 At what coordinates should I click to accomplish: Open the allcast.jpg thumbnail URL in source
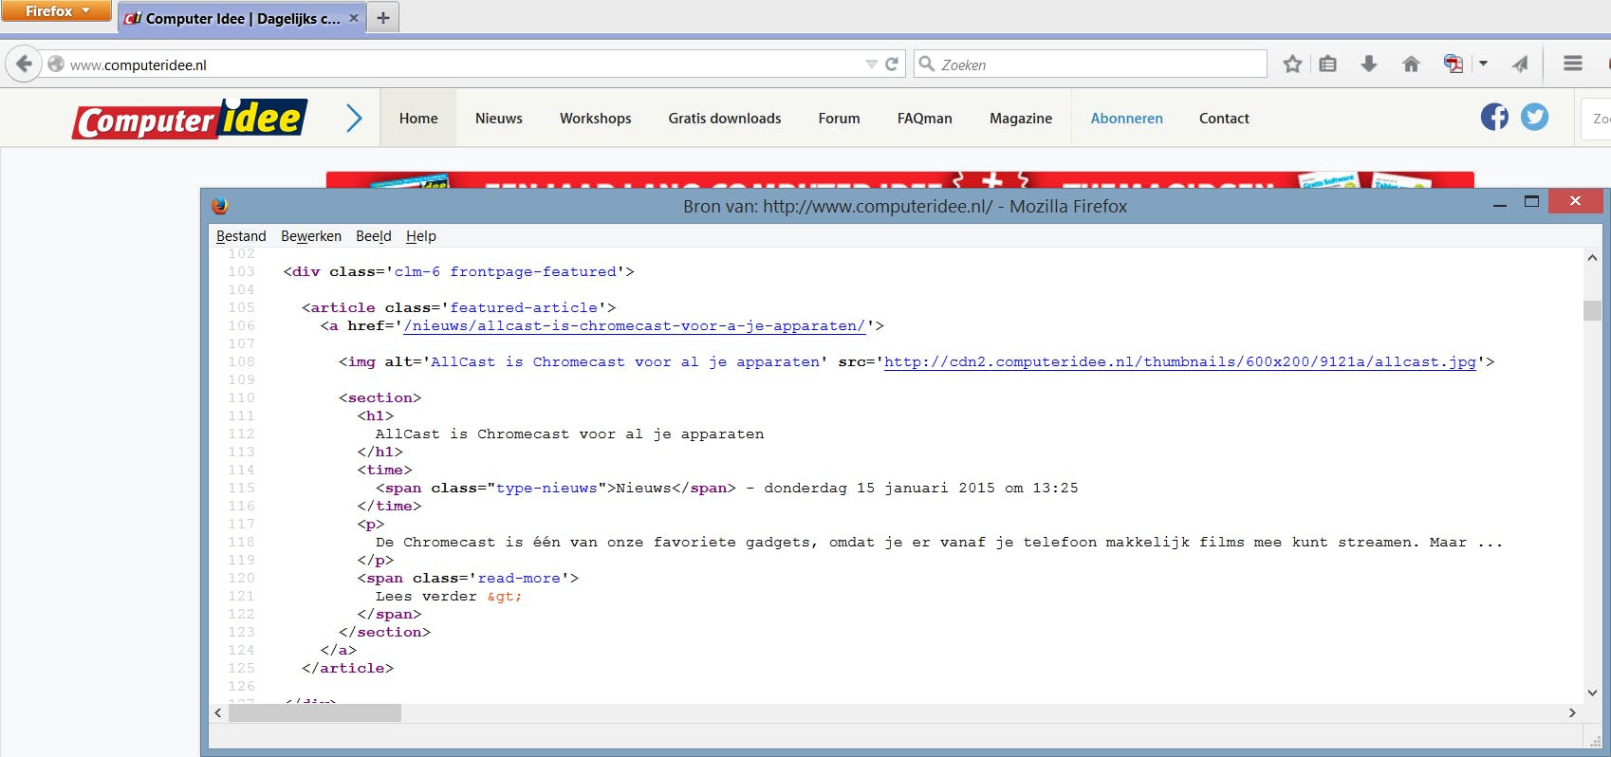(x=1180, y=362)
